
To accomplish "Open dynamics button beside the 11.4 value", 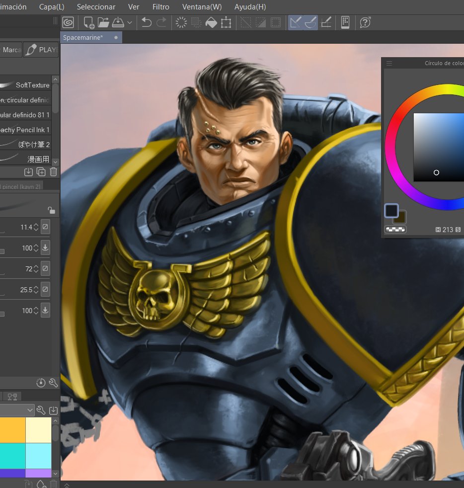I will (45, 227).
